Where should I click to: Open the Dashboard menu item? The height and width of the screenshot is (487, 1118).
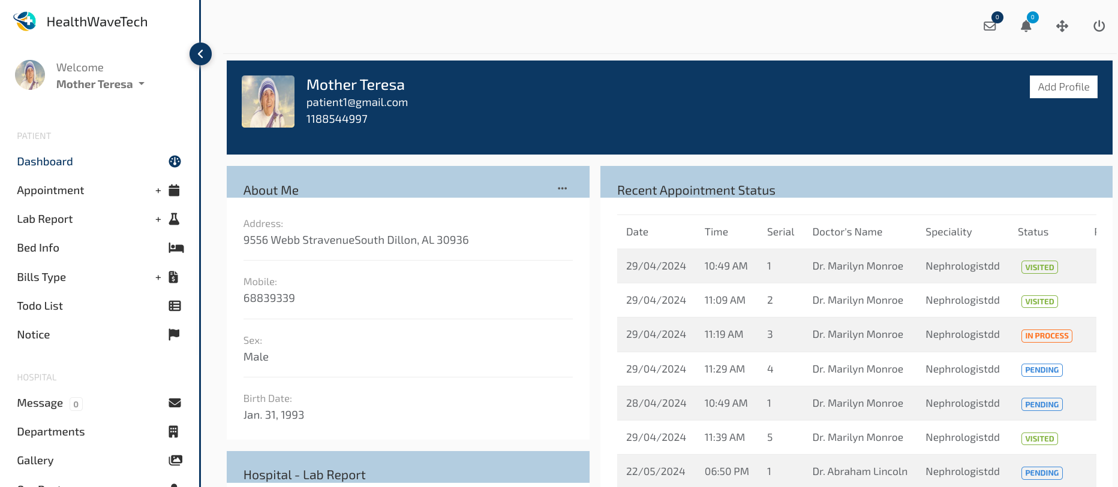click(45, 162)
